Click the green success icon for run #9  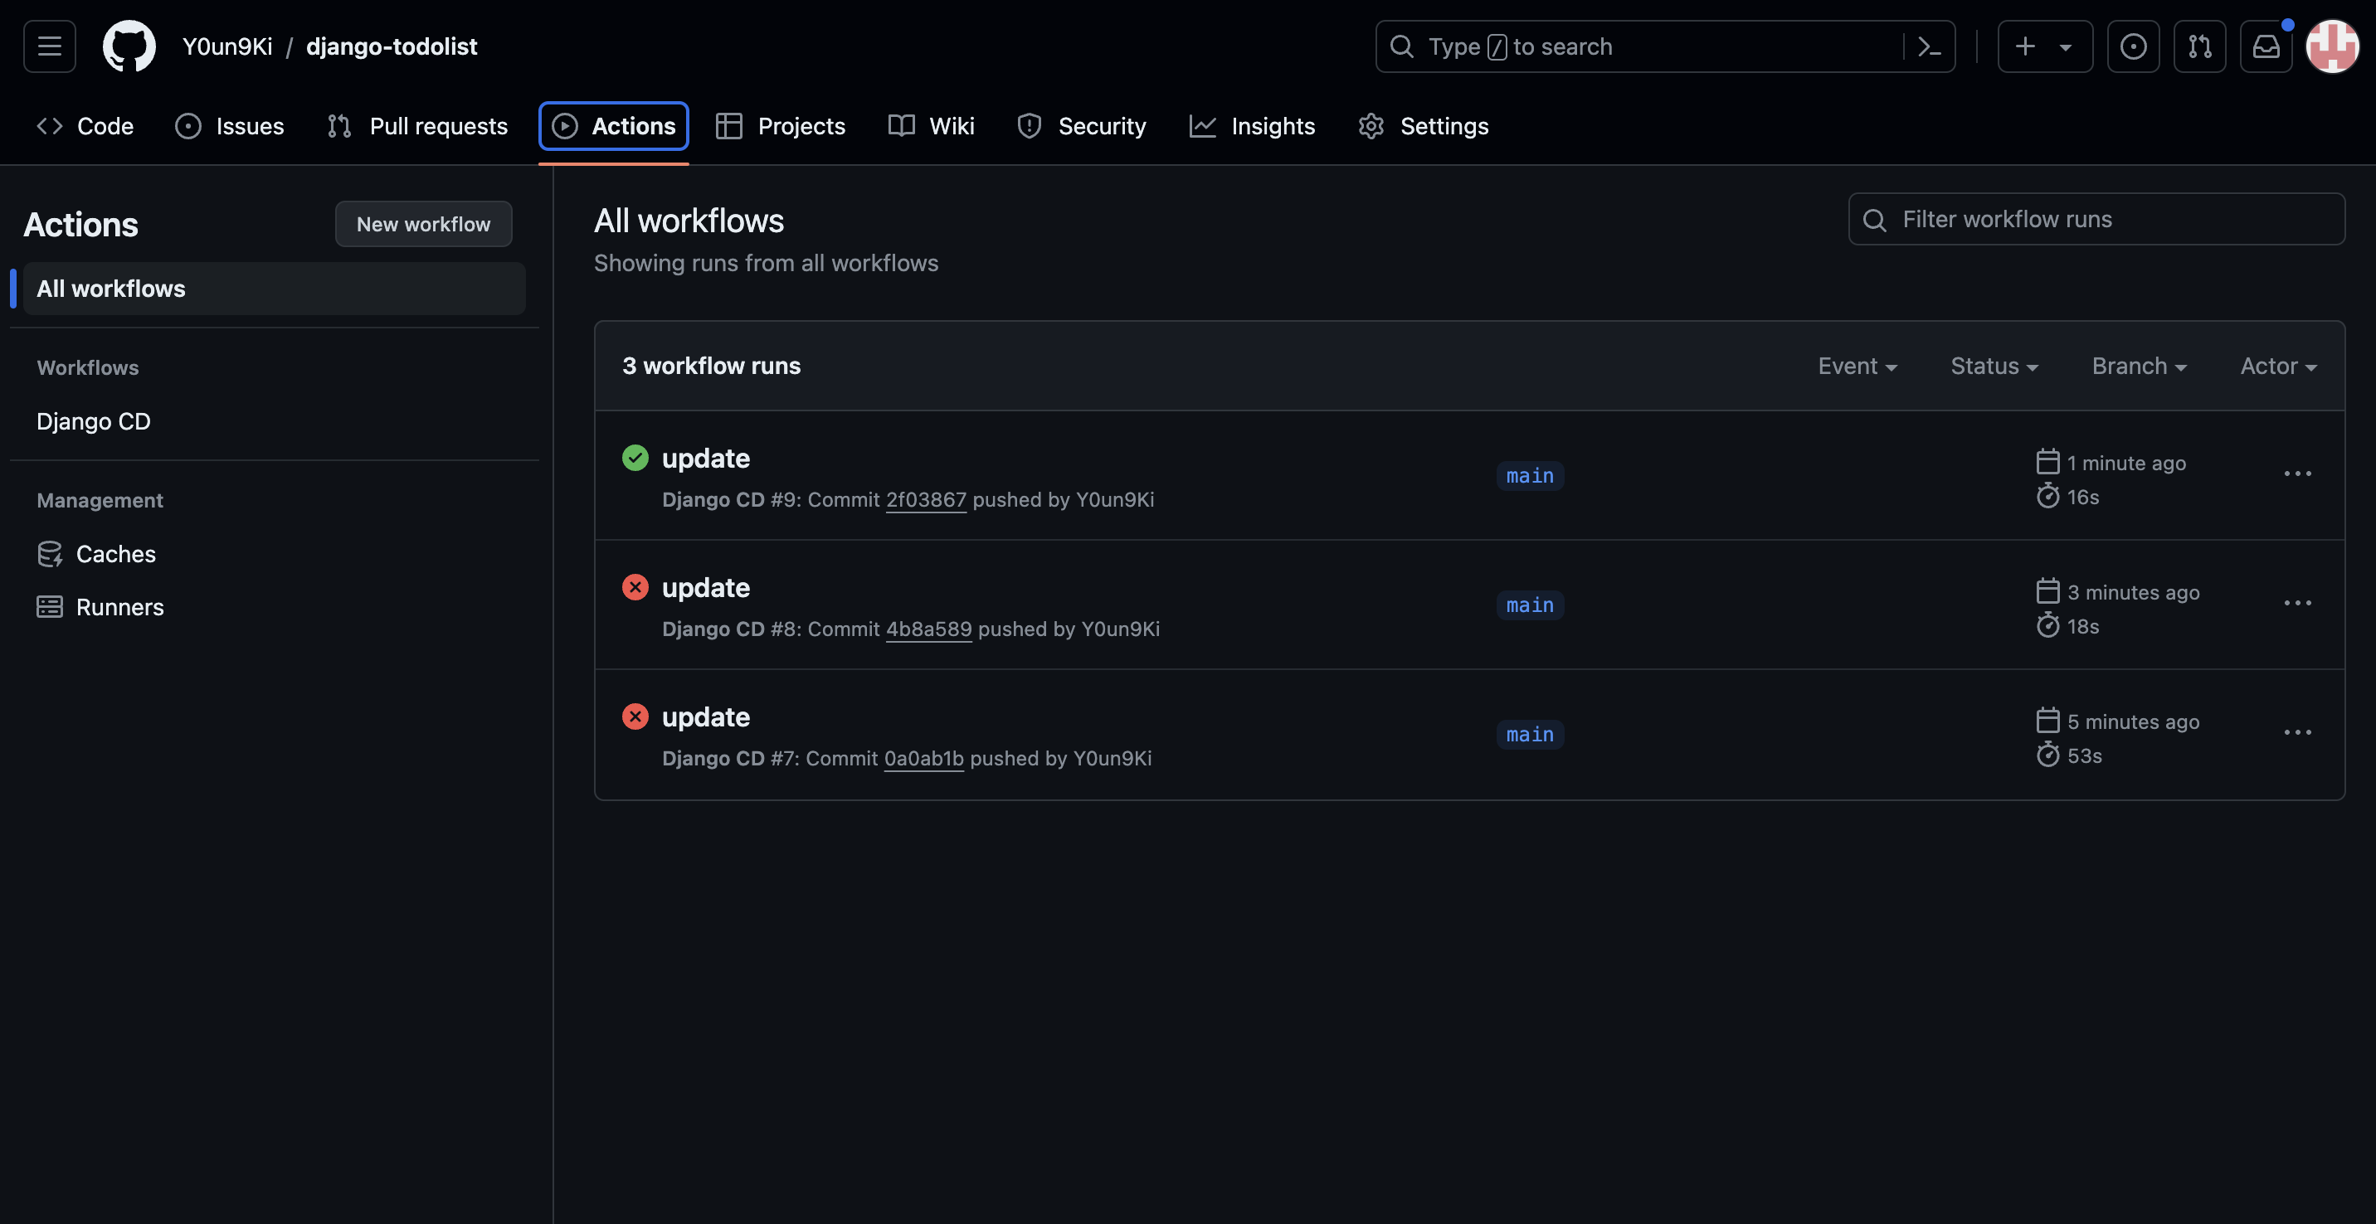point(635,457)
